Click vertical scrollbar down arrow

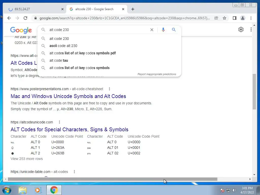point(254,175)
